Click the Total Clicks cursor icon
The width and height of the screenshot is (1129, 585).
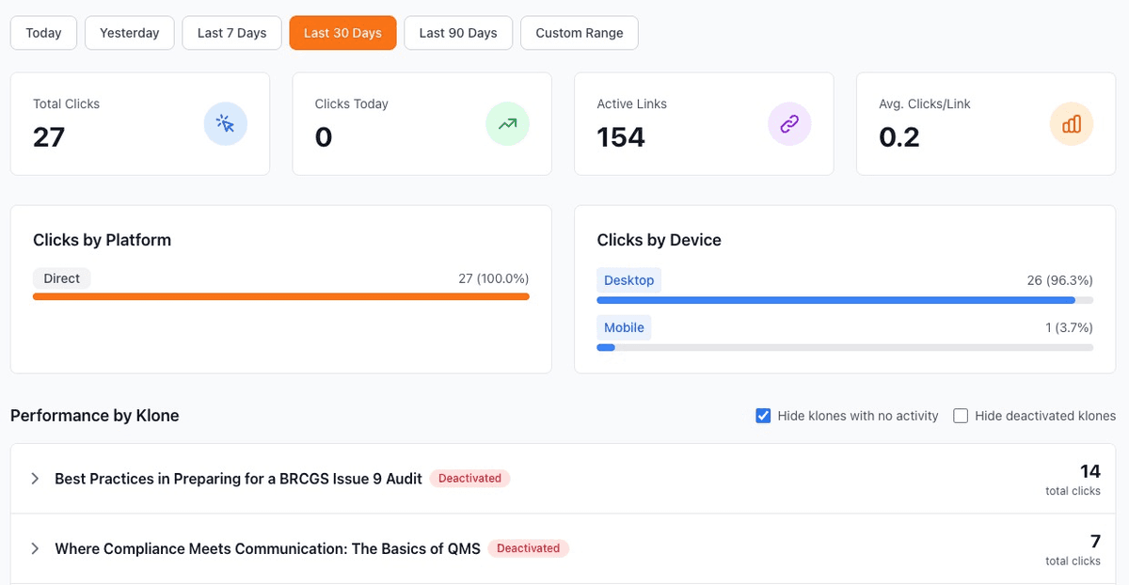click(x=225, y=123)
